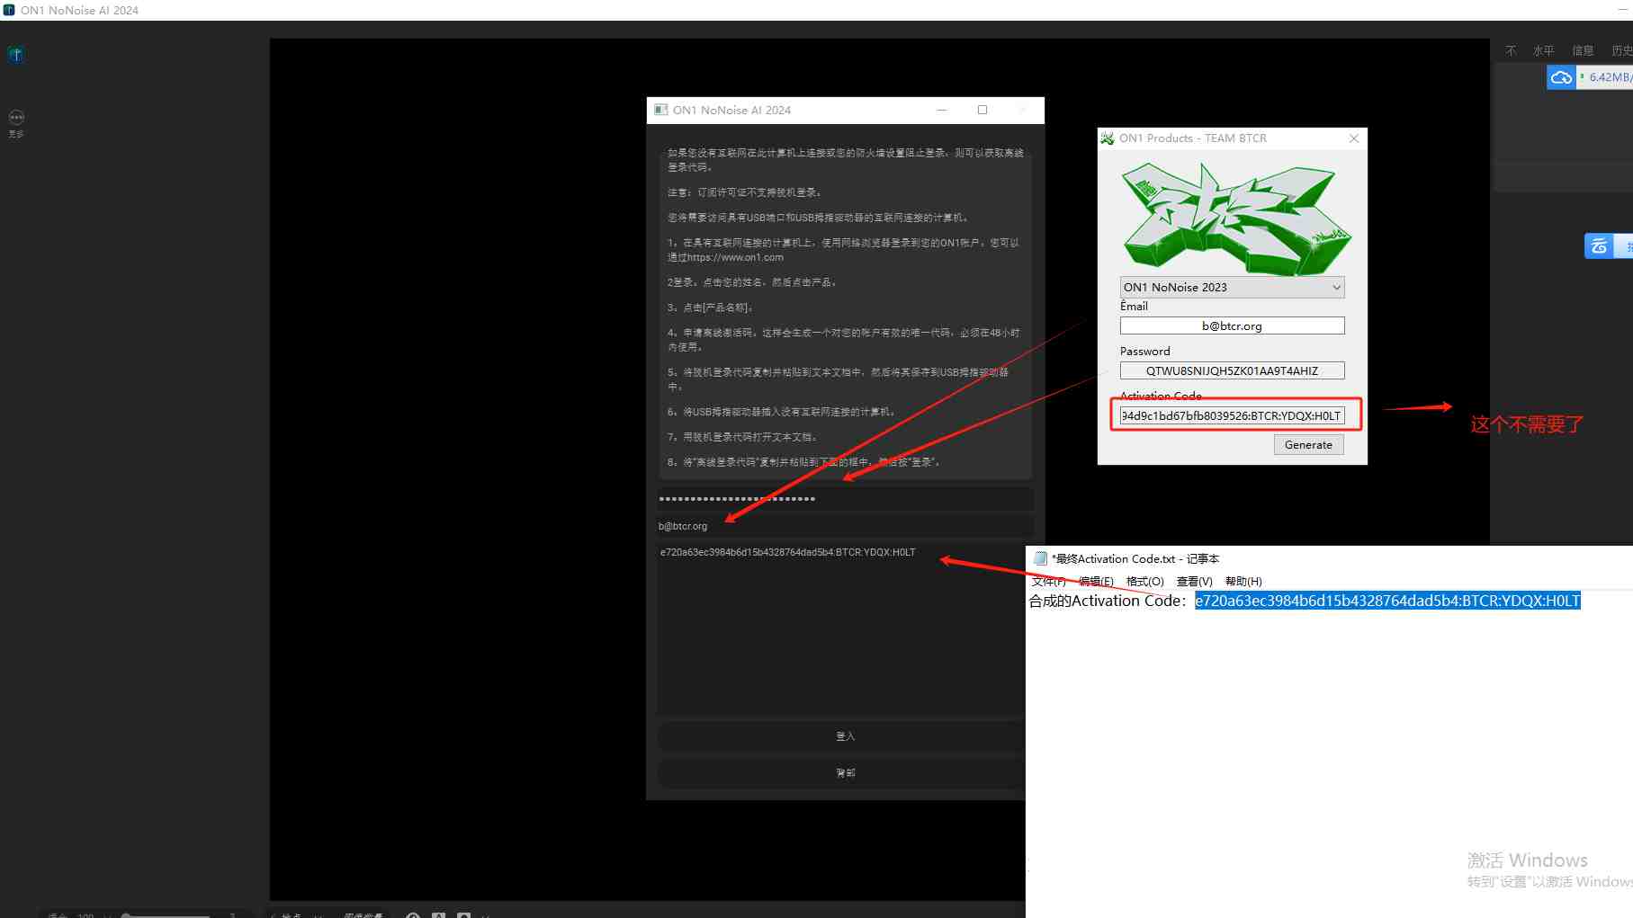
Task: Select the second square icon in the bottom toolbar
Action: pyautogui.click(x=463, y=914)
